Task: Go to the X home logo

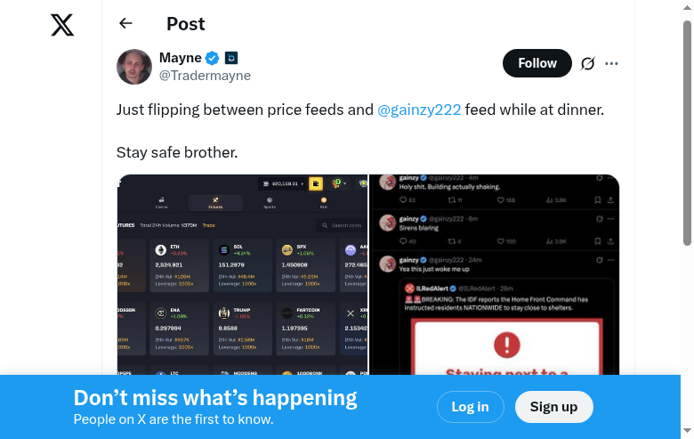Action: [x=62, y=25]
